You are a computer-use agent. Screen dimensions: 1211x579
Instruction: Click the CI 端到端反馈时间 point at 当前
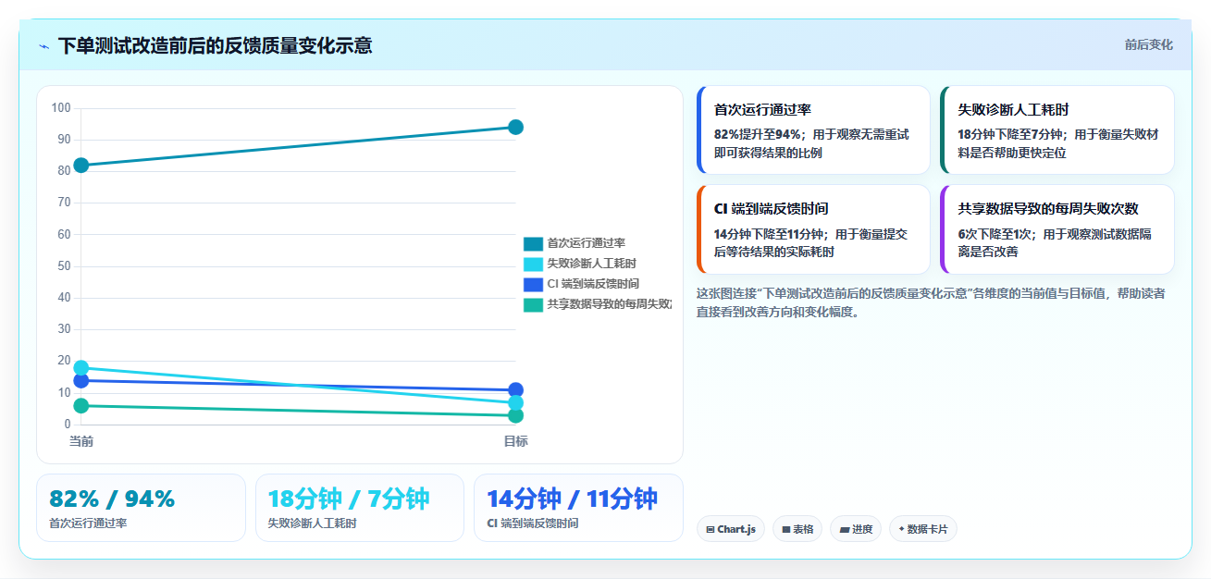tap(81, 381)
